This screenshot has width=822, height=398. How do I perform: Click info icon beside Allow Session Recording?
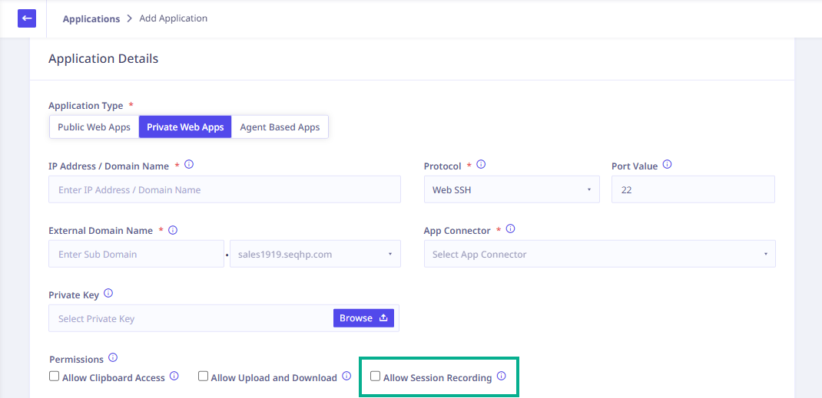[501, 376]
